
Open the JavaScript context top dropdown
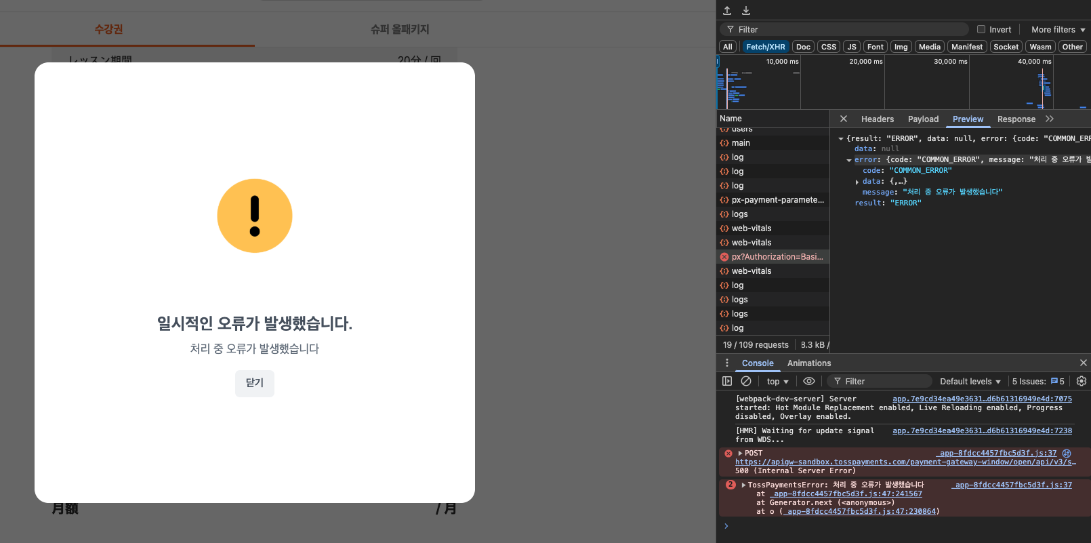(778, 381)
